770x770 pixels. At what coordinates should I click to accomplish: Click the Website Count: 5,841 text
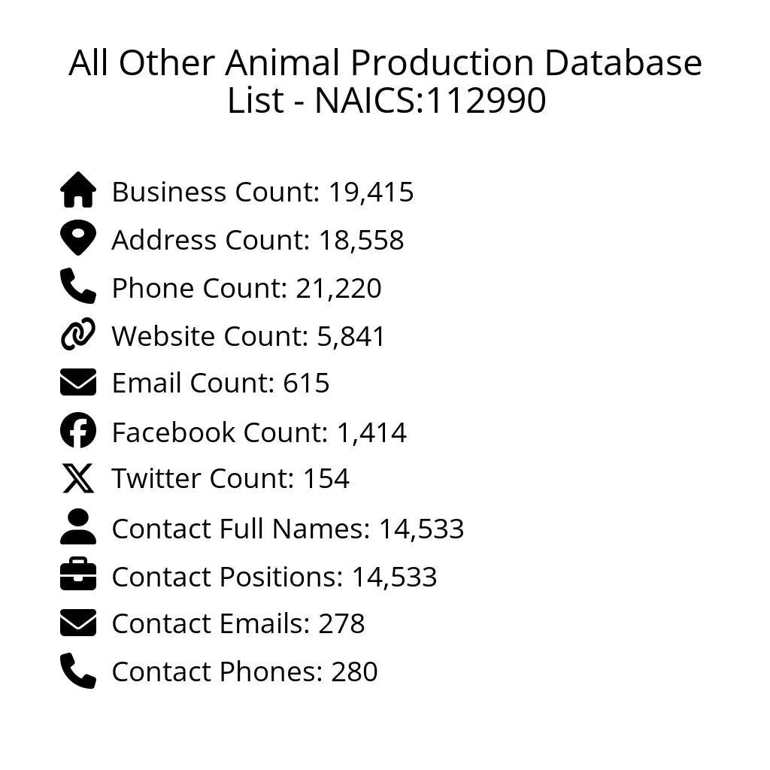point(248,336)
